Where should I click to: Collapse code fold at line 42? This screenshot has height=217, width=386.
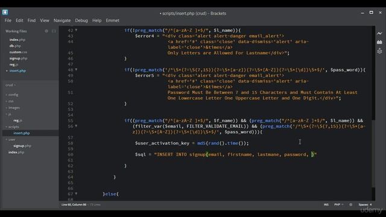coord(76,30)
